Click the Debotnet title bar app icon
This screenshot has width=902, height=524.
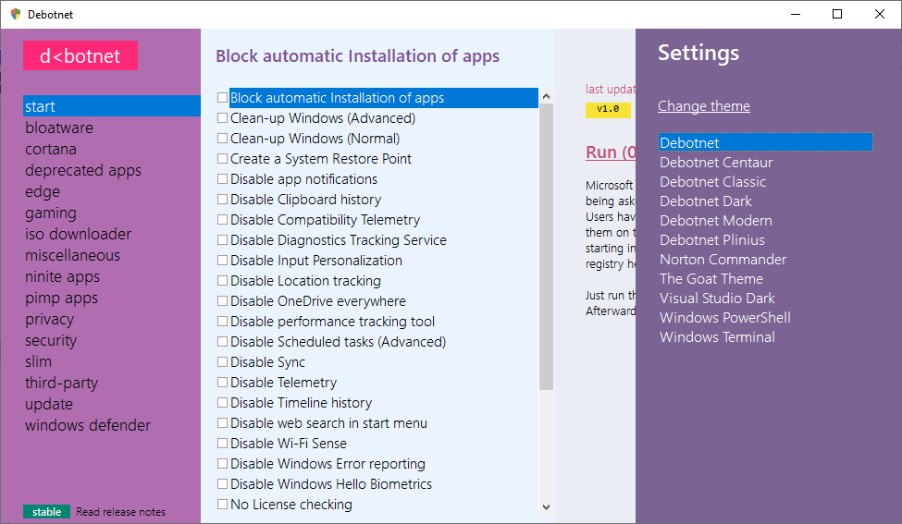tap(15, 14)
